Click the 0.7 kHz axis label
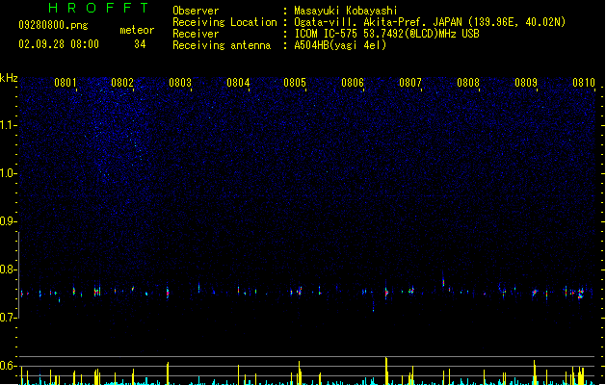 point(9,318)
